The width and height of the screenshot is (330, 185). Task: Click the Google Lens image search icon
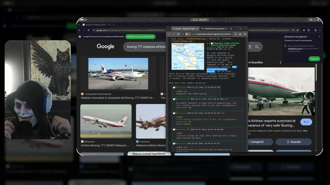pos(249,47)
